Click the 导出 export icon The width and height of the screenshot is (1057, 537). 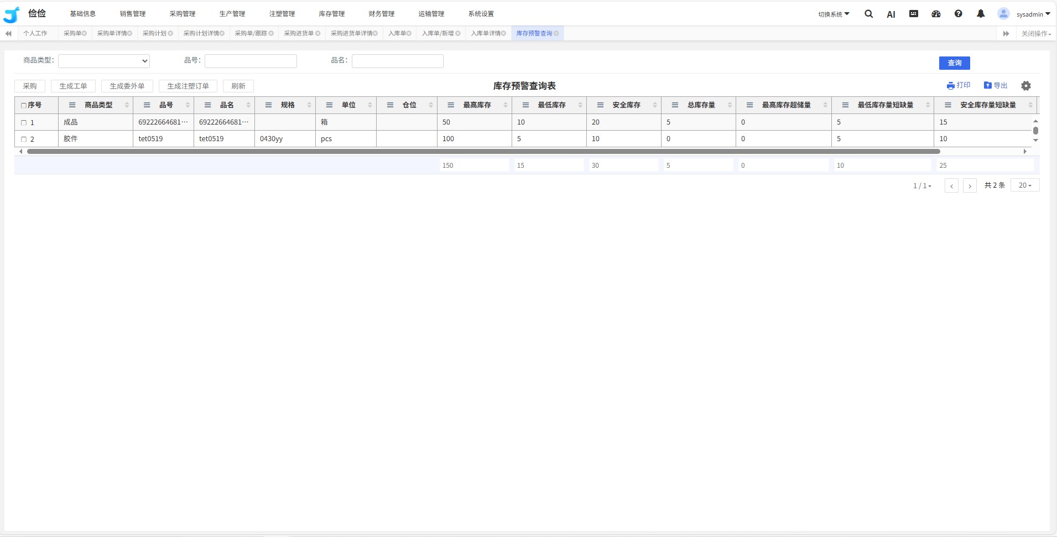pyautogui.click(x=988, y=85)
